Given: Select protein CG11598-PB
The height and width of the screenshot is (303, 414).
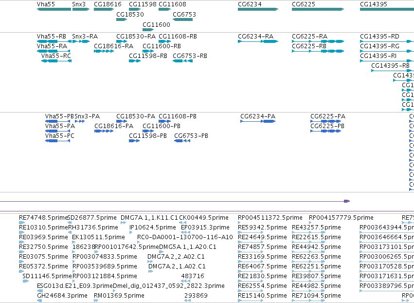Looking at the screenshot, I should [148, 136].
